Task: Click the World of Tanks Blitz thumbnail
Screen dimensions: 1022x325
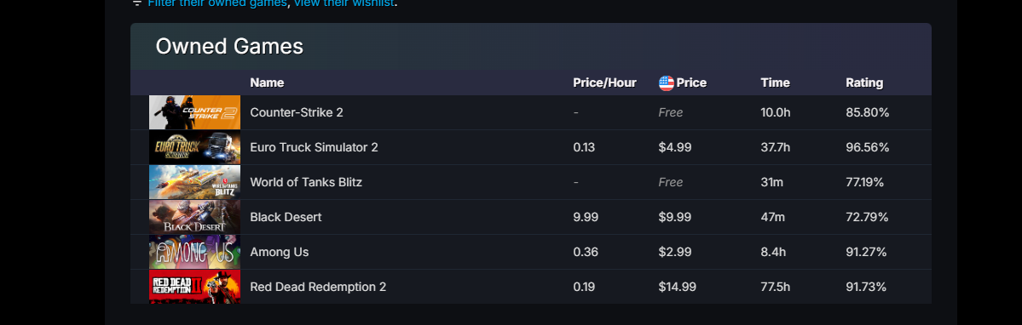Action: pos(195,182)
